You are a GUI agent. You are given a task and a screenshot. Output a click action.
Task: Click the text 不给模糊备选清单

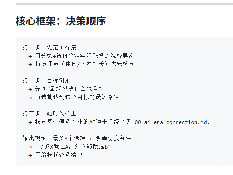pos(59,155)
